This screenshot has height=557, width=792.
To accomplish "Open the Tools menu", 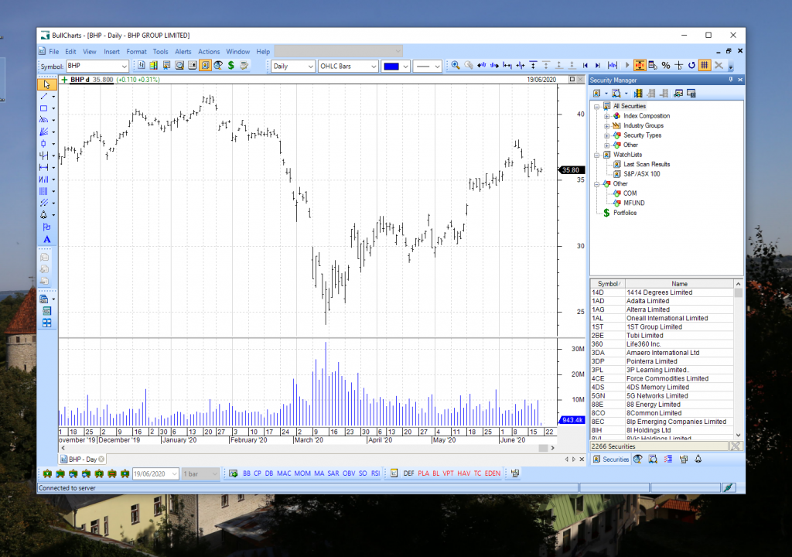I will tap(160, 51).
